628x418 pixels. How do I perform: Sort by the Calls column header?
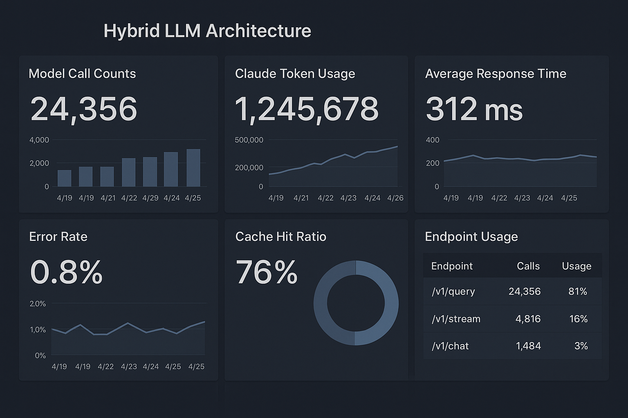pyautogui.click(x=528, y=266)
